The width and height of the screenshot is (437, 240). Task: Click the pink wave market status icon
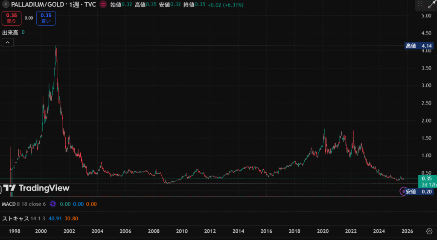coord(103,4)
